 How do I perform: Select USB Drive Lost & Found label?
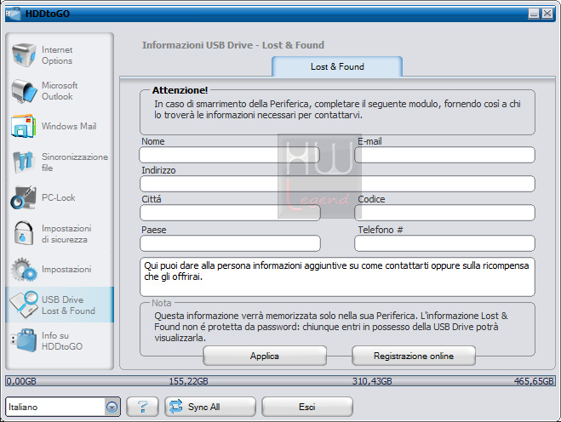pos(68,305)
